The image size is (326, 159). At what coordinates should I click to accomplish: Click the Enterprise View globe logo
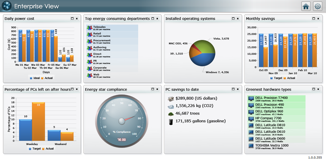(x=7, y=6)
